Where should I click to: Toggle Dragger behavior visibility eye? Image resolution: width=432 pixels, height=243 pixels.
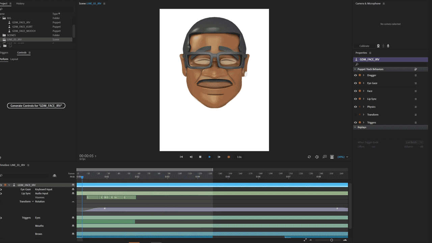pyautogui.click(x=355, y=75)
